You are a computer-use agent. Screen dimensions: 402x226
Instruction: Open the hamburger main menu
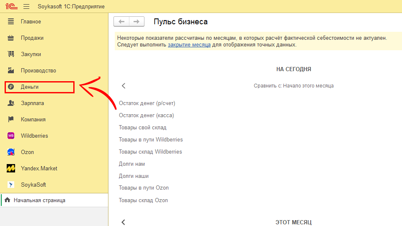point(26,7)
